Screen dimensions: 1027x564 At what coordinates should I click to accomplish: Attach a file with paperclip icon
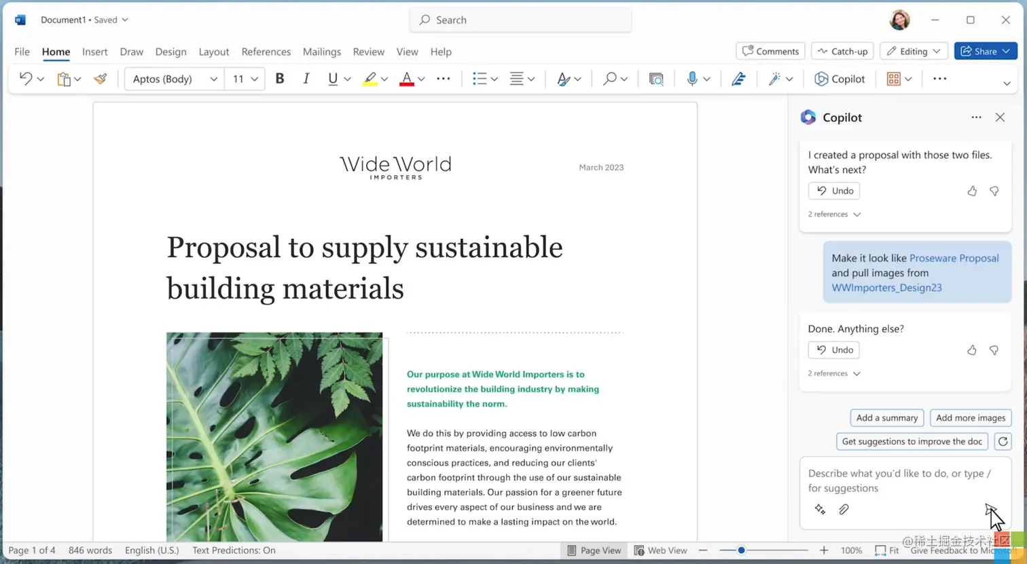(844, 509)
